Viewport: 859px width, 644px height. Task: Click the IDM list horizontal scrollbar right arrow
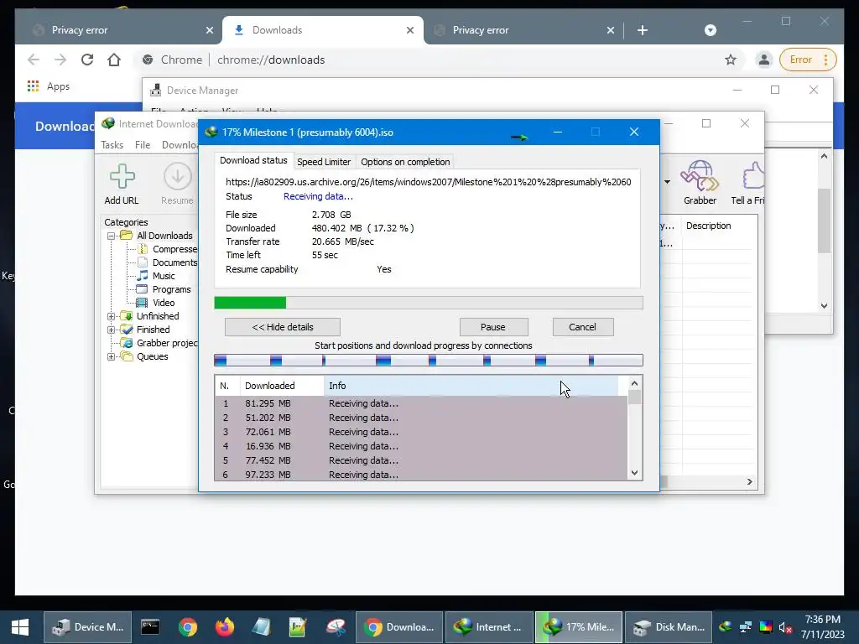click(749, 482)
